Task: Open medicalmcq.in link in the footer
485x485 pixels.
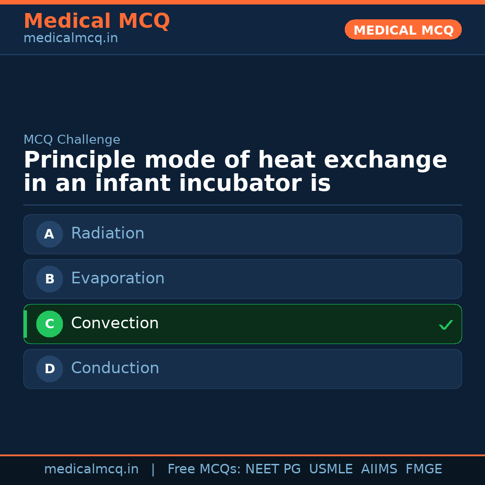Action: point(91,469)
